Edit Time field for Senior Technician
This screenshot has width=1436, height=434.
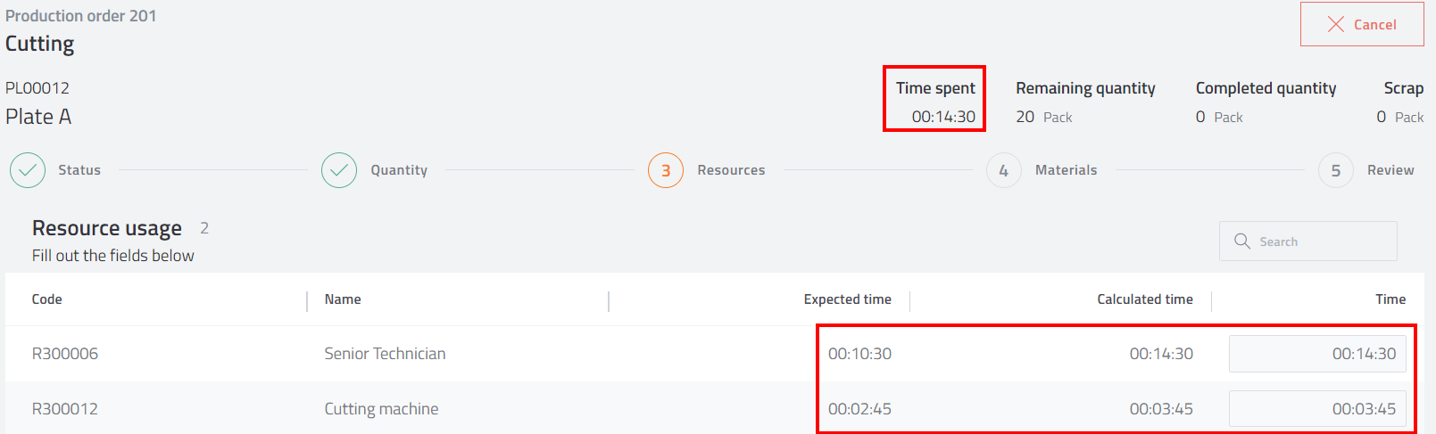click(x=1317, y=354)
